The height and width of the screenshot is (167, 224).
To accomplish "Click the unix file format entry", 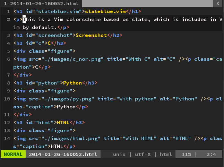I will [x=119, y=154].
